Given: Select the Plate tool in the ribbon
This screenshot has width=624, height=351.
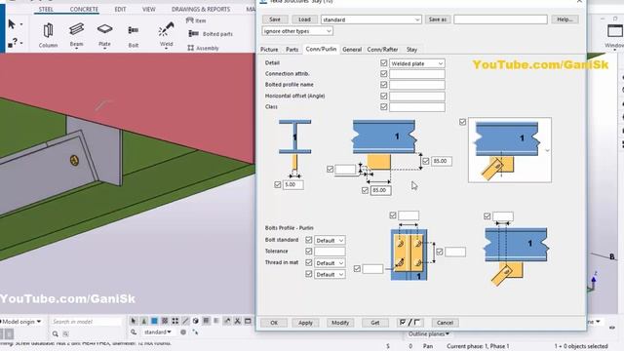Looking at the screenshot, I should [x=104, y=35].
